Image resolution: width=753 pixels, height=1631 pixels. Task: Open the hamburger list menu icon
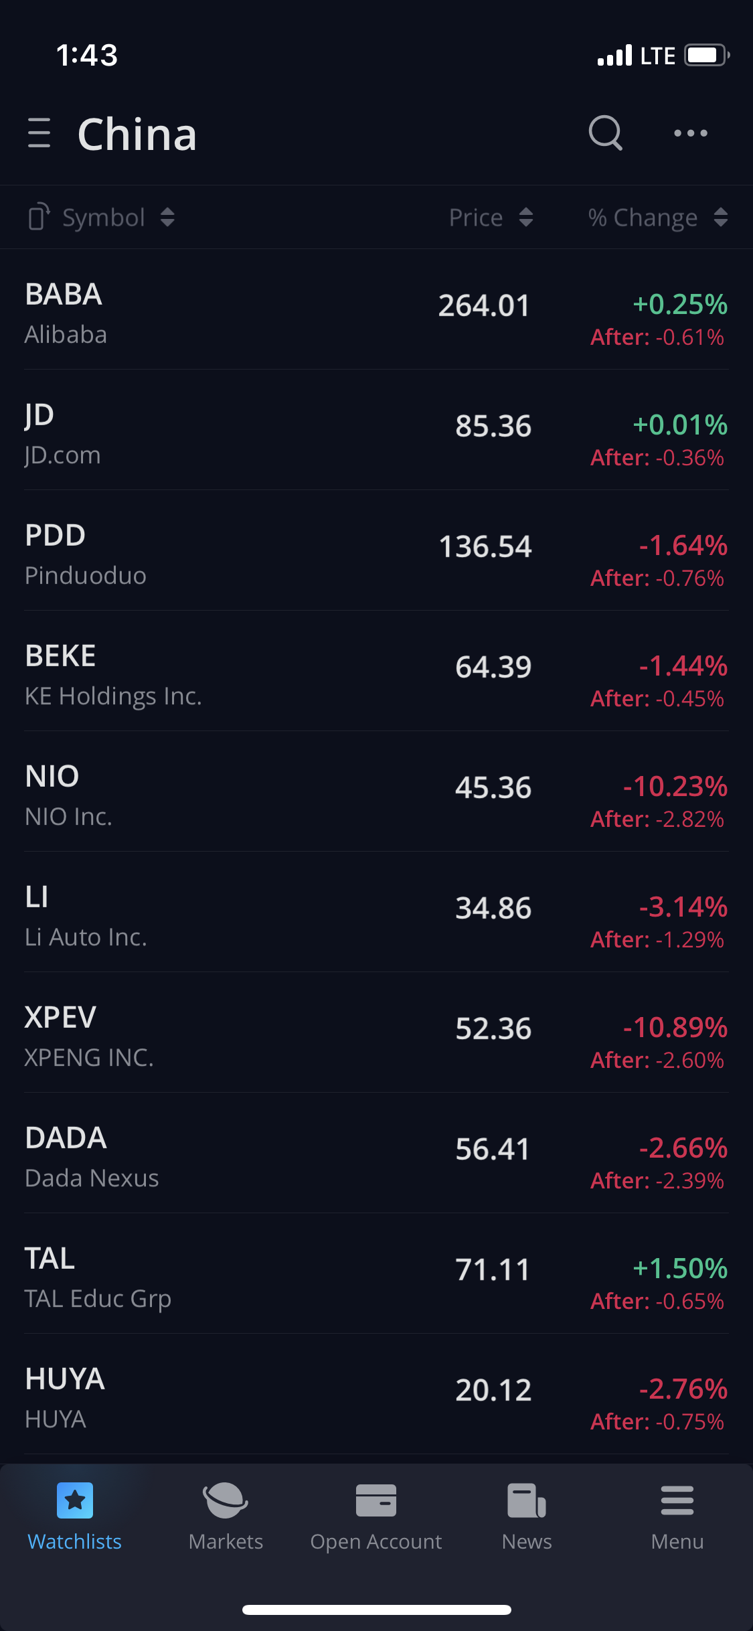(39, 133)
